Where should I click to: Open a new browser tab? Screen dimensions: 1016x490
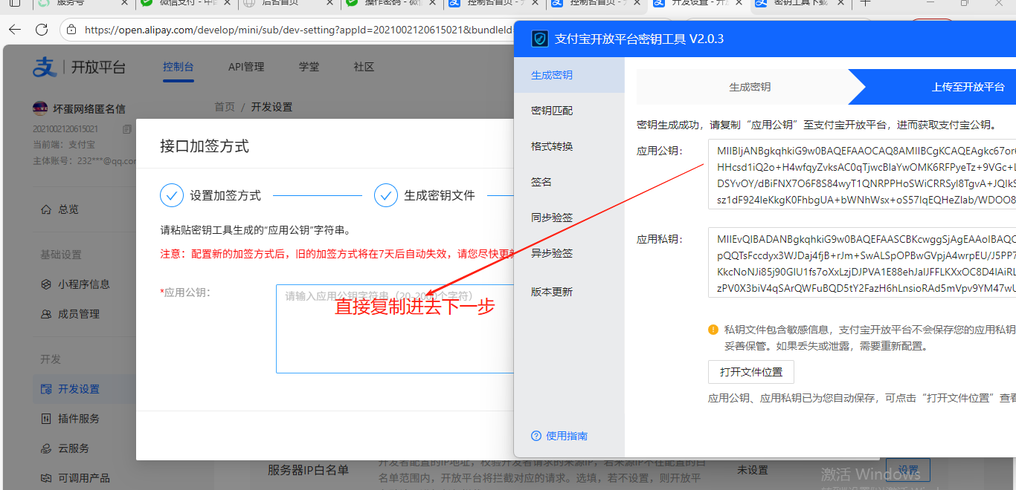865,3
